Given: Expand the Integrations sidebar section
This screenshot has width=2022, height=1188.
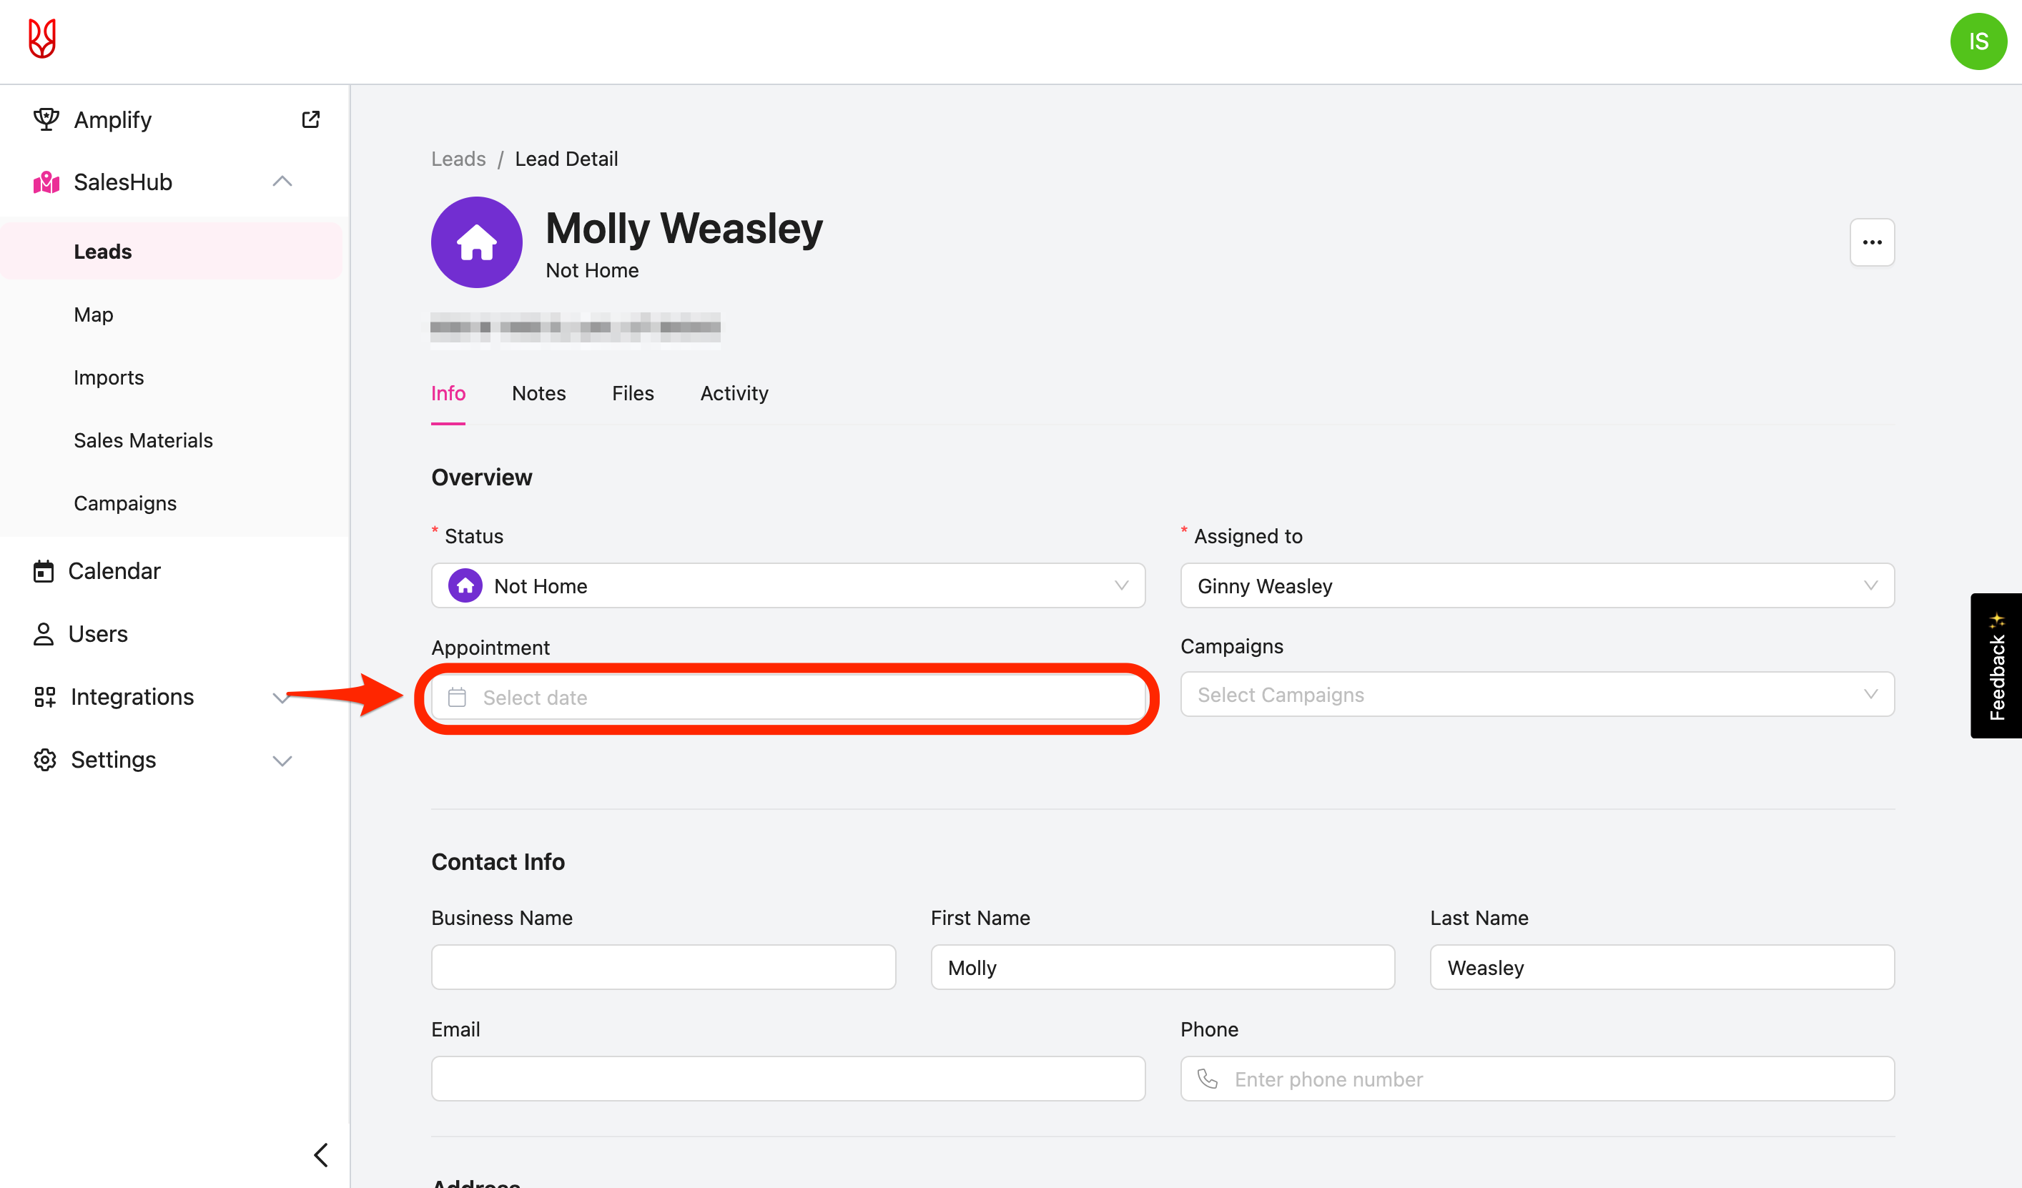Looking at the screenshot, I should tap(280, 697).
